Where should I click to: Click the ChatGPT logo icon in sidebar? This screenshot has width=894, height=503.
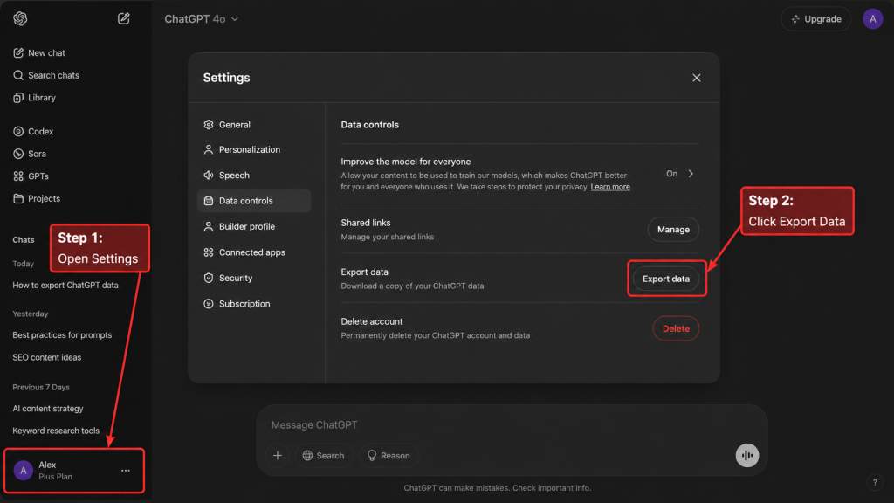click(x=21, y=19)
